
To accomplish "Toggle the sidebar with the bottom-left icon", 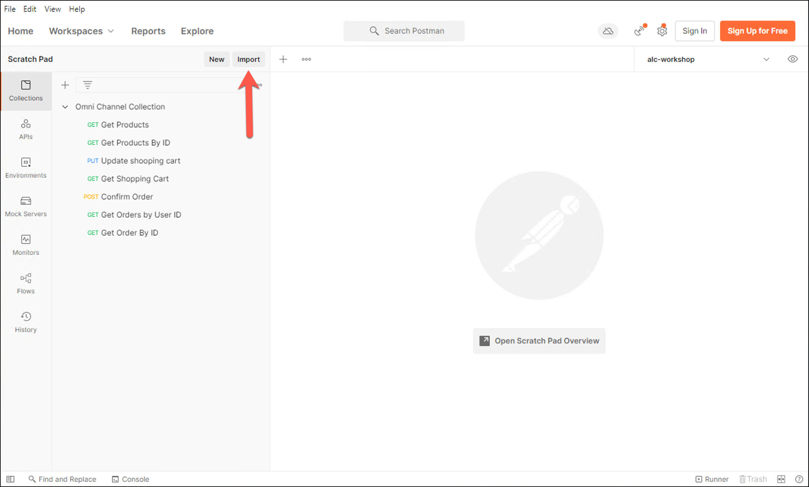I will (11, 479).
